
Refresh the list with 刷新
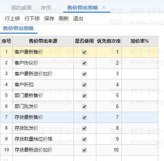pos(64,18)
